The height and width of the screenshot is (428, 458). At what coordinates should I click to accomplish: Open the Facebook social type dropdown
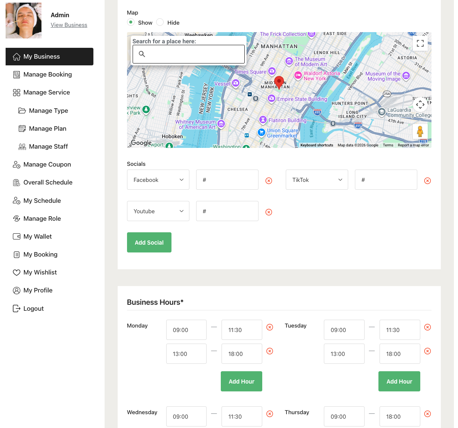[158, 180]
